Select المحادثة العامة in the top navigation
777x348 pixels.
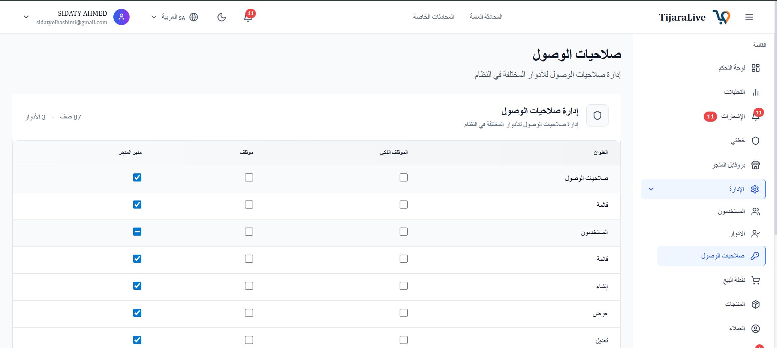point(485,17)
